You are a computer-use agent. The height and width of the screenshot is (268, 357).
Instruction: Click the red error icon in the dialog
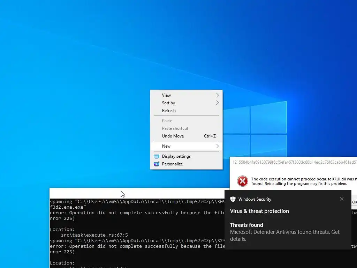243,181
